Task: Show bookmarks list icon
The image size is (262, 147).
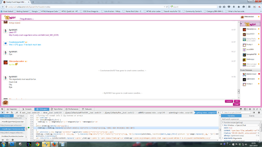Action: tap(224, 7)
